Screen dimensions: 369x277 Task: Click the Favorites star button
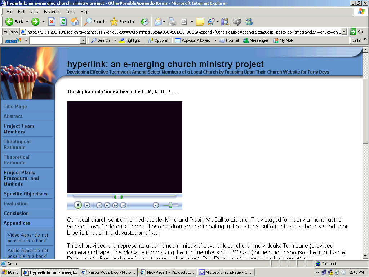123,22
